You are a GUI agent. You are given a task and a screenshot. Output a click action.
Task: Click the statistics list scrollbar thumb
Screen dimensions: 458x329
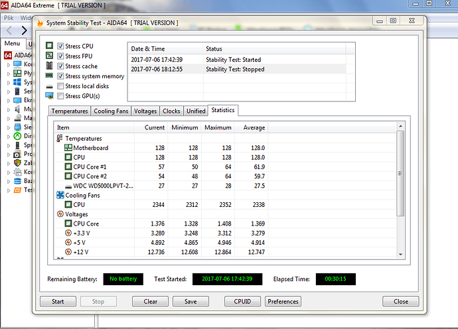pos(400,173)
